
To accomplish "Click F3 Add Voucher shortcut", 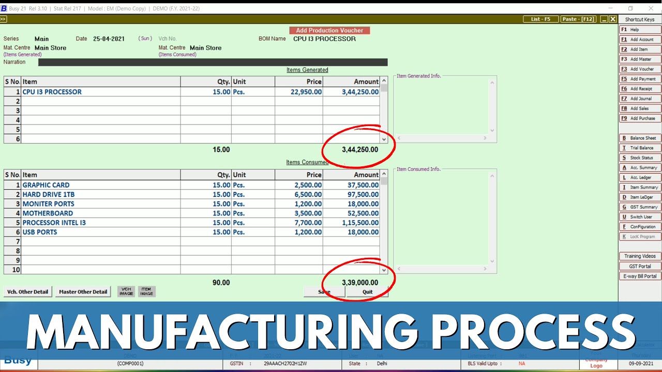I will click(640, 69).
